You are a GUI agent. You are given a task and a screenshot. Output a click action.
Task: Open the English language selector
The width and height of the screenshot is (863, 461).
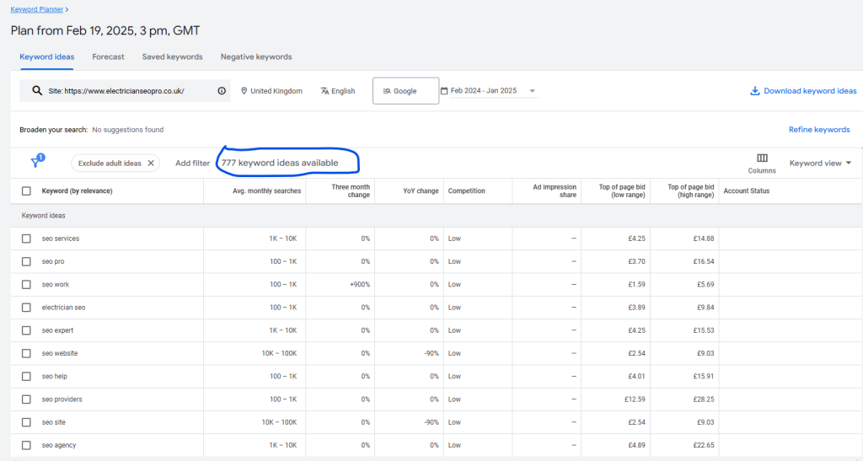[338, 91]
